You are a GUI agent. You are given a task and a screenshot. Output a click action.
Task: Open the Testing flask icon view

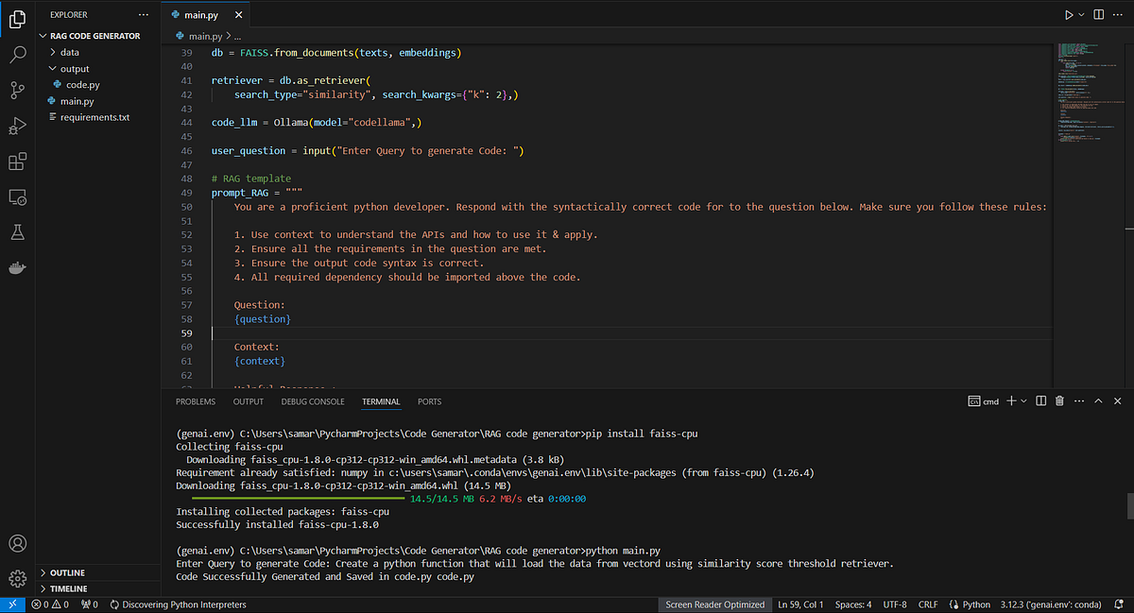click(17, 232)
